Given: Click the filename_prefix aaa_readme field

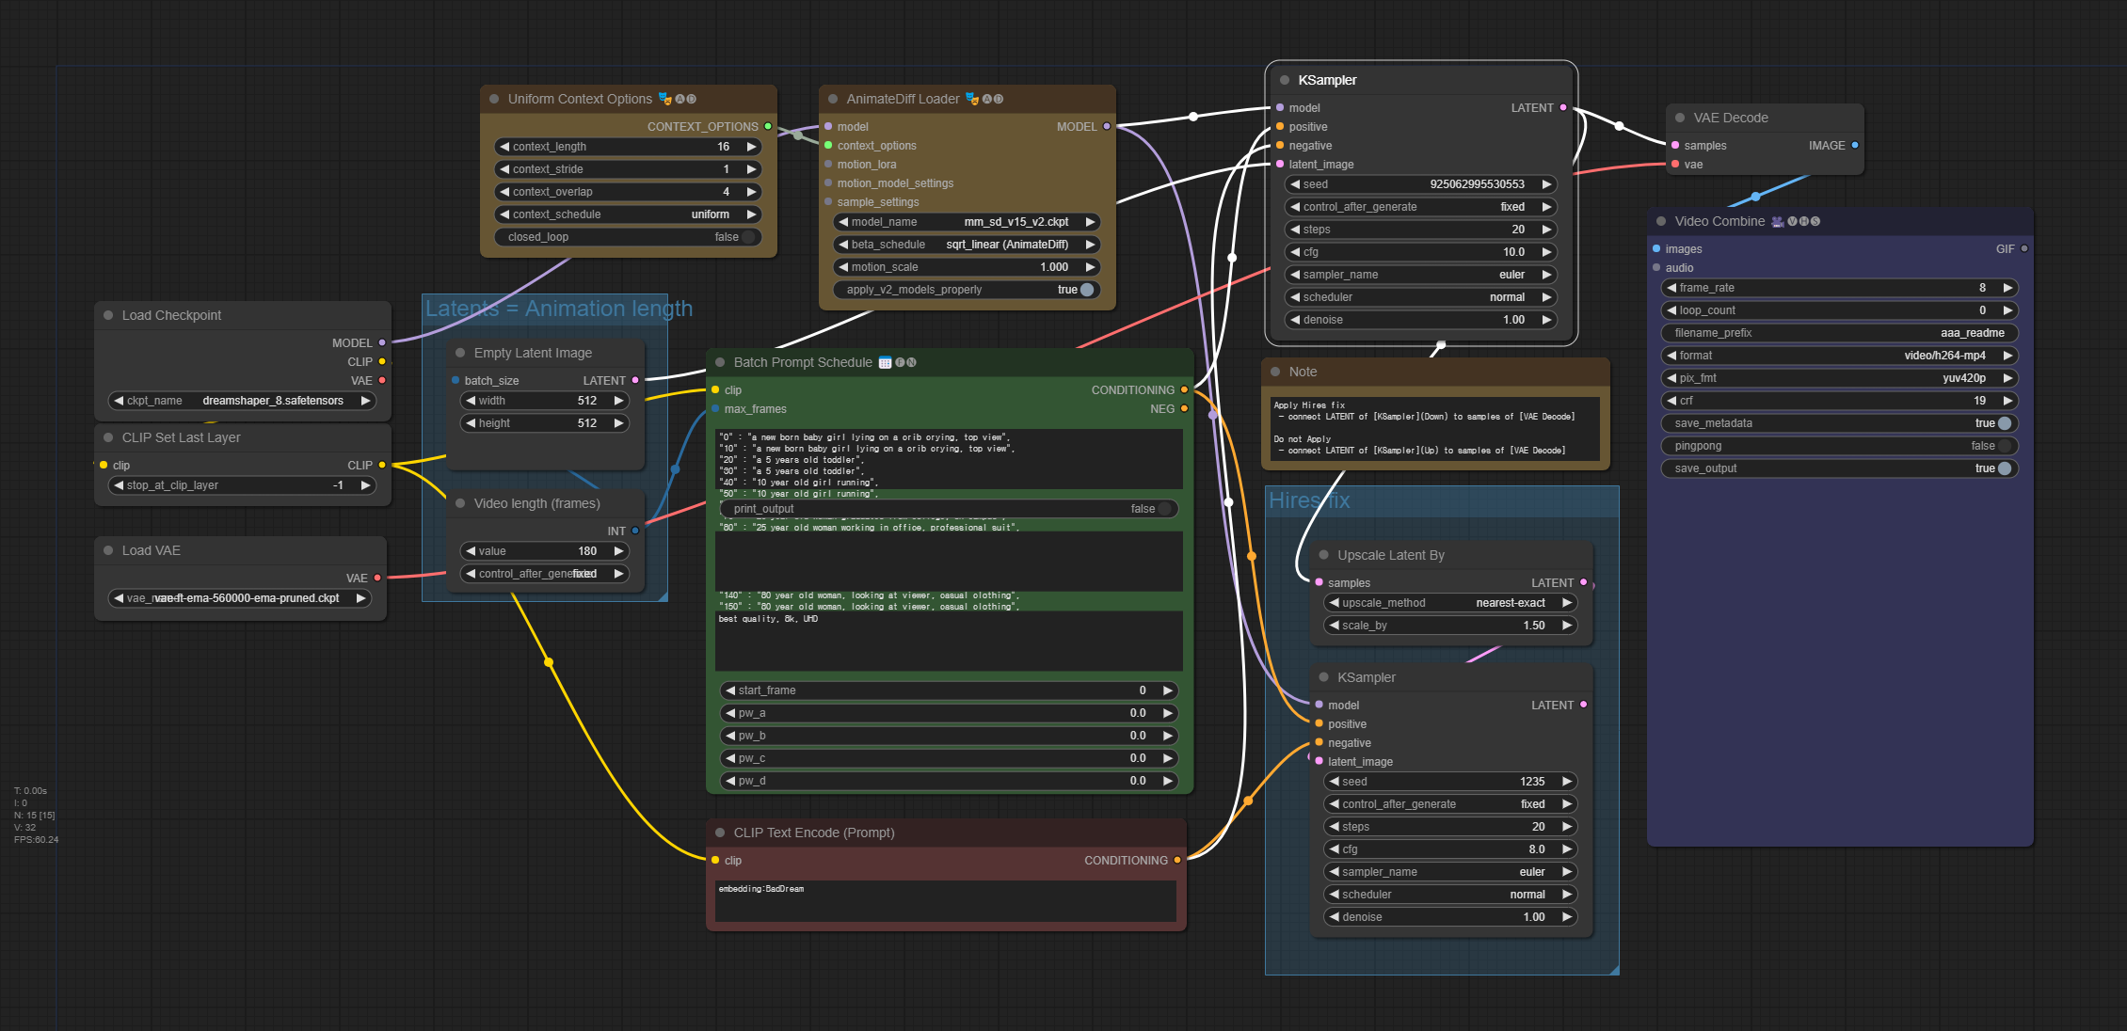Looking at the screenshot, I should click(1839, 333).
